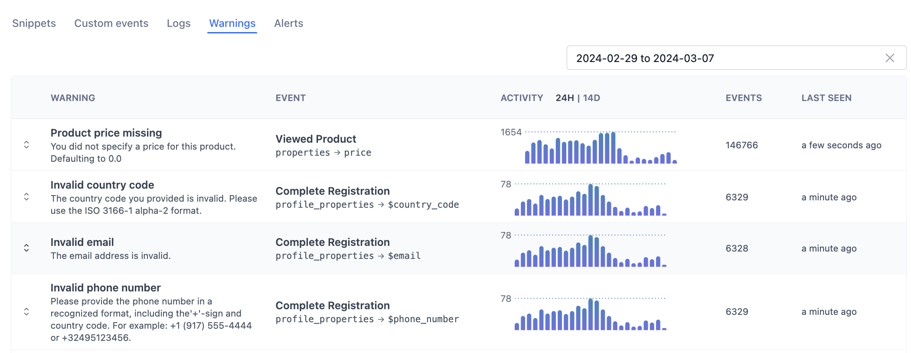Clear the date range filter

coord(890,58)
